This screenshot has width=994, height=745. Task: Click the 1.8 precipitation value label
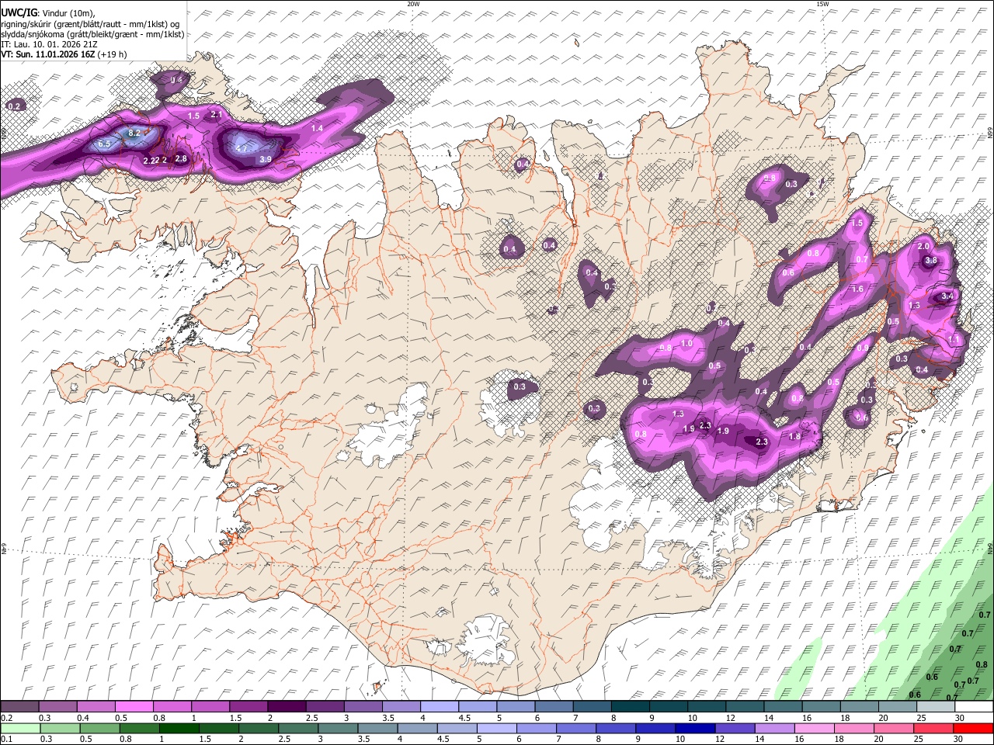[794, 436]
